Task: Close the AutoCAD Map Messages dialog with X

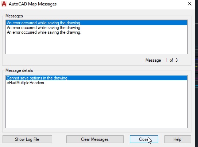Action: [x=190, y=4]
